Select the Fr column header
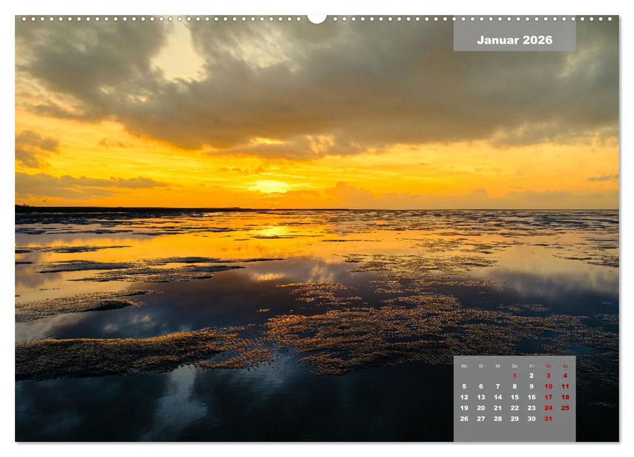This screenshot has height=457, width=634. tap(532, 366)
